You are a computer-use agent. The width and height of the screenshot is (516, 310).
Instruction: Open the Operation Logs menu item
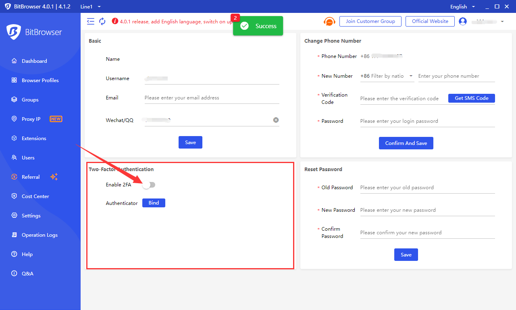pyautogui.click(x=40, y=235)
